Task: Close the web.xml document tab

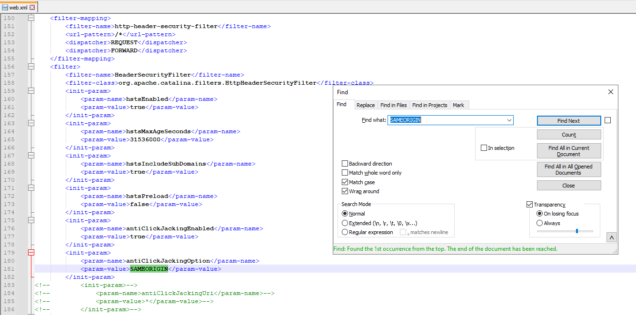Action: click(33, 8)
